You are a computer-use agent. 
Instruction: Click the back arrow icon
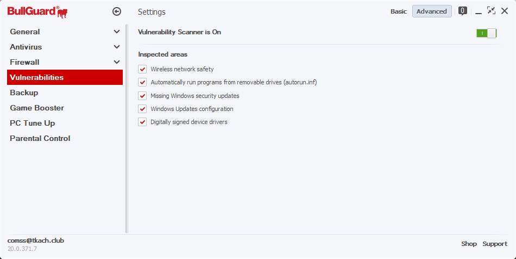[x=116, y=11]
